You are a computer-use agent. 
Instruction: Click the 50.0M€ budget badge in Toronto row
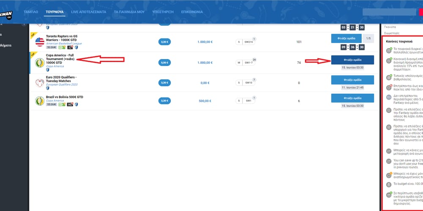click(x=52, y=47)
